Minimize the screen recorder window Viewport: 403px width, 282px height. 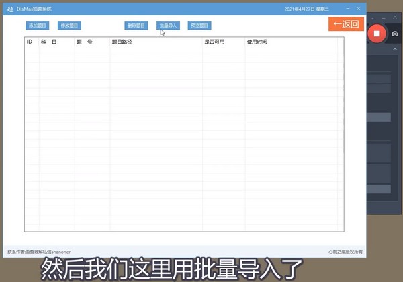tap(384, 18)
